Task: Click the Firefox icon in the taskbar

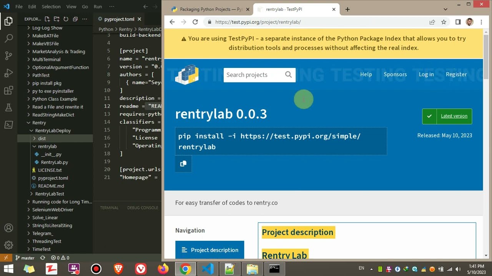Action: pos(163,269)
